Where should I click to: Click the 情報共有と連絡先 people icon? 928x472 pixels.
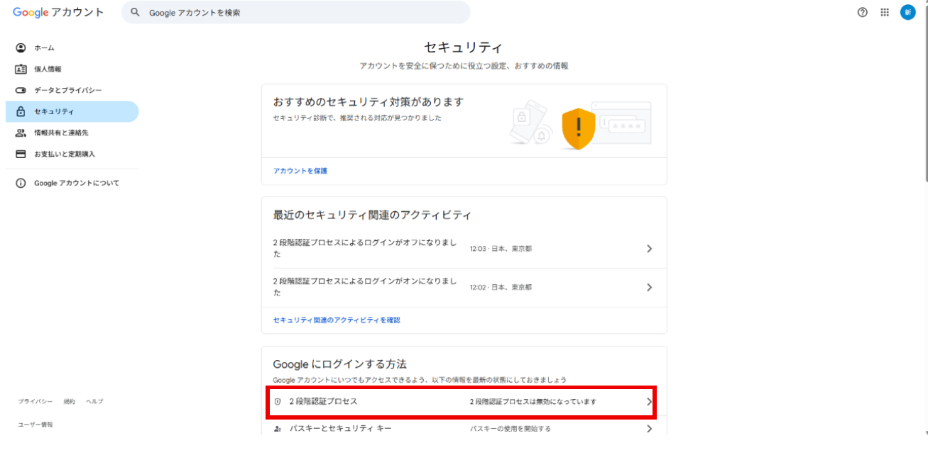pyautogui.click(x=21, y=133)
